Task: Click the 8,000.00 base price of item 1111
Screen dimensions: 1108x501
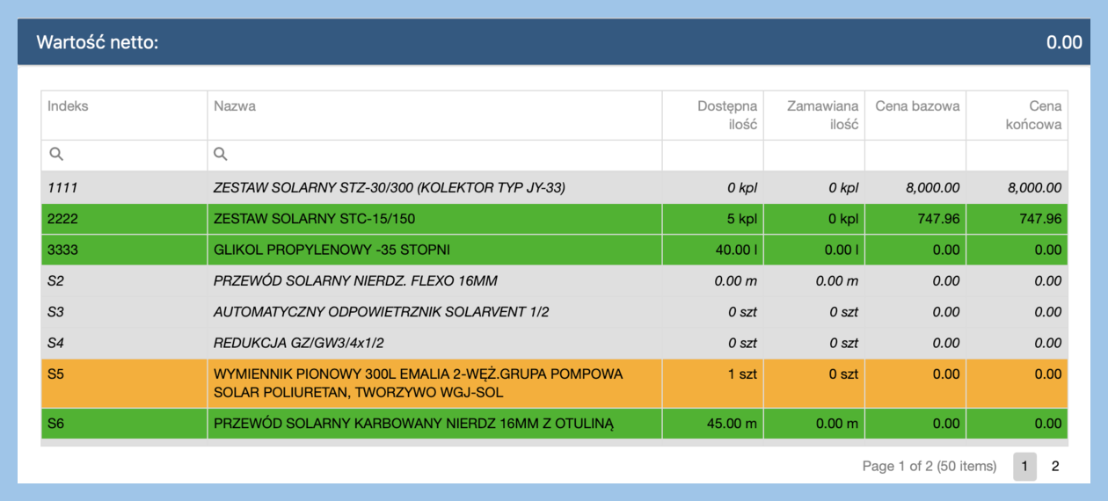Action: [x=931, y=188]
